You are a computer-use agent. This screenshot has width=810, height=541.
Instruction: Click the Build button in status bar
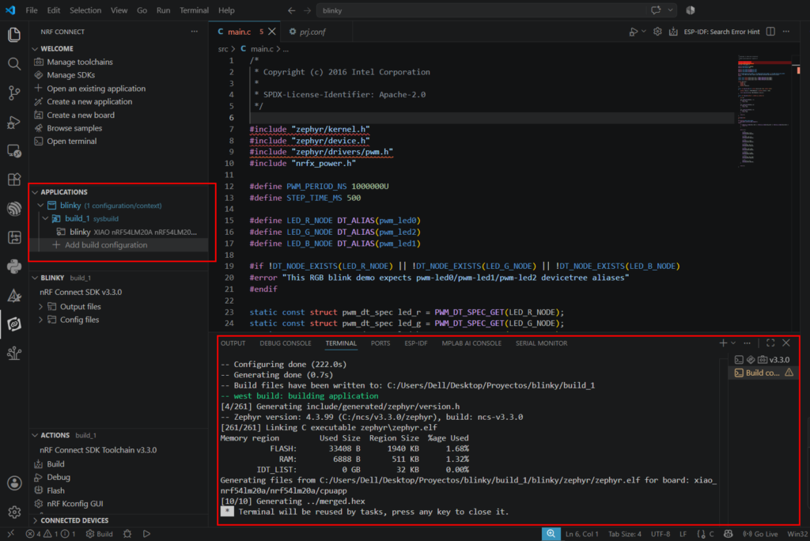[x=99, y=534]
